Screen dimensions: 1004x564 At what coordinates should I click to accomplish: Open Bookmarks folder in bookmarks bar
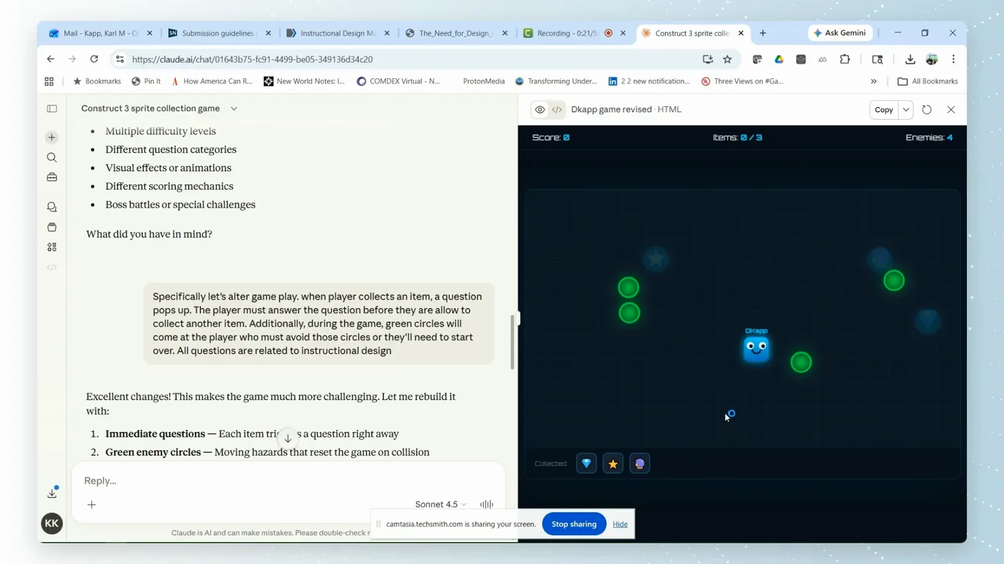pyautogui.click(x=97, y=81)
